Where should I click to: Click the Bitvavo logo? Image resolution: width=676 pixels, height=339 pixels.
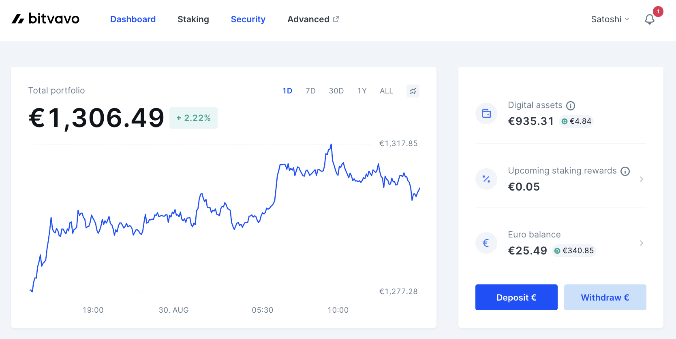(x=45, y=19)
